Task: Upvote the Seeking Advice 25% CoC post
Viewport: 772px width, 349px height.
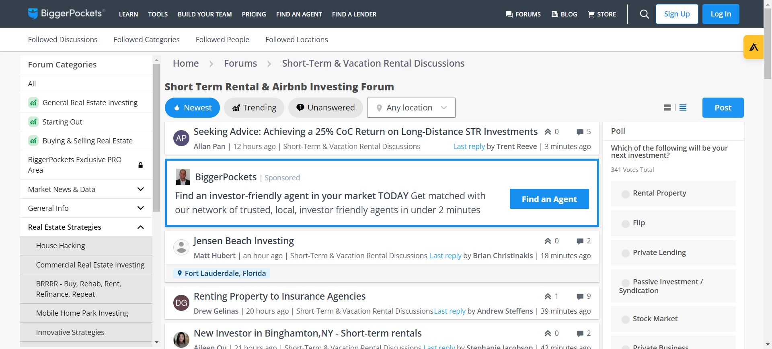Action: (548, 132)
